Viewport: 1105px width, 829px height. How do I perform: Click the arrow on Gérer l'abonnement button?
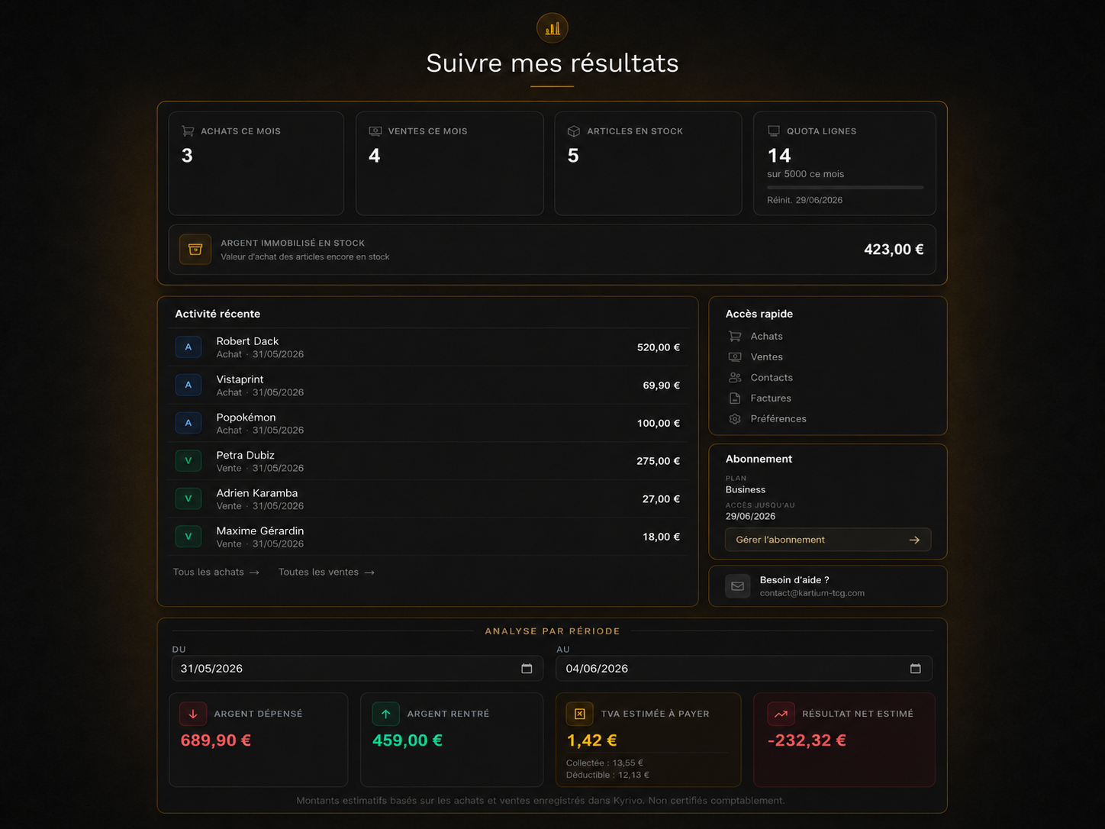914,540
